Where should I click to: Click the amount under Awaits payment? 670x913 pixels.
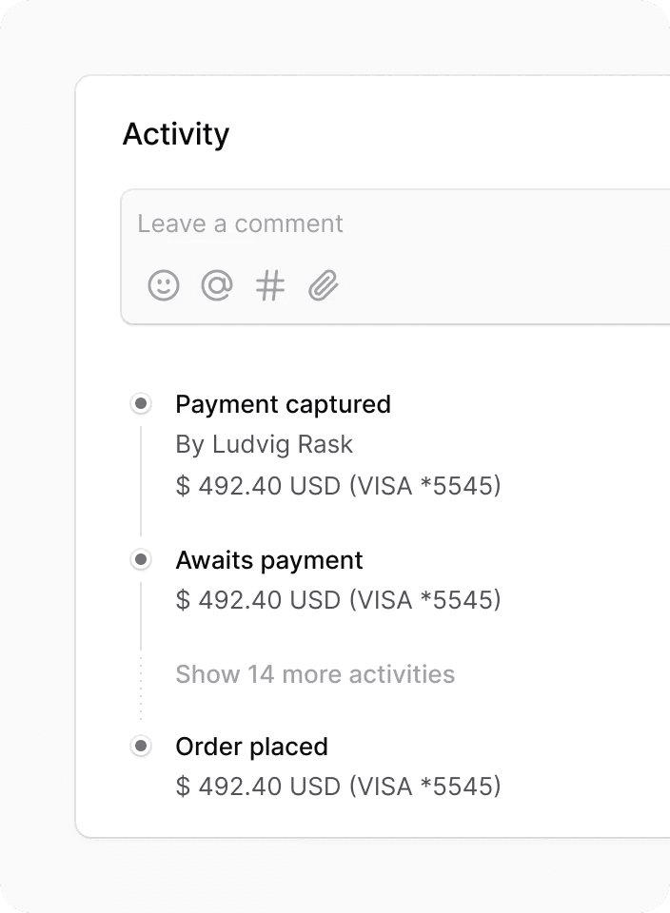[338, 600]
